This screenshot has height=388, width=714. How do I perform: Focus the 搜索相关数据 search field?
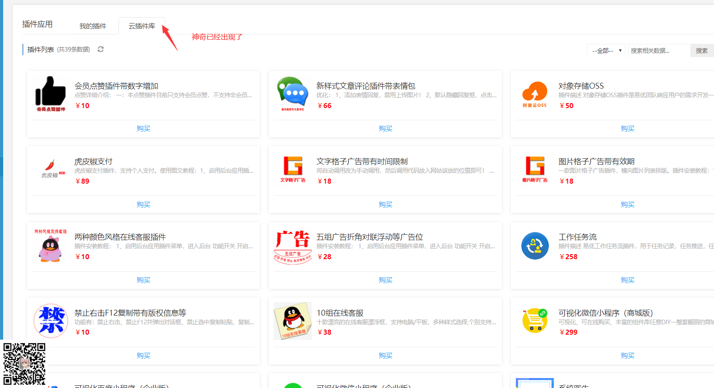pos(659,51)
